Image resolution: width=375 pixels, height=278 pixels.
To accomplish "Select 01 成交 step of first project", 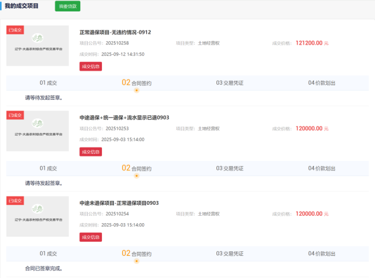I will tap(48, 83).
